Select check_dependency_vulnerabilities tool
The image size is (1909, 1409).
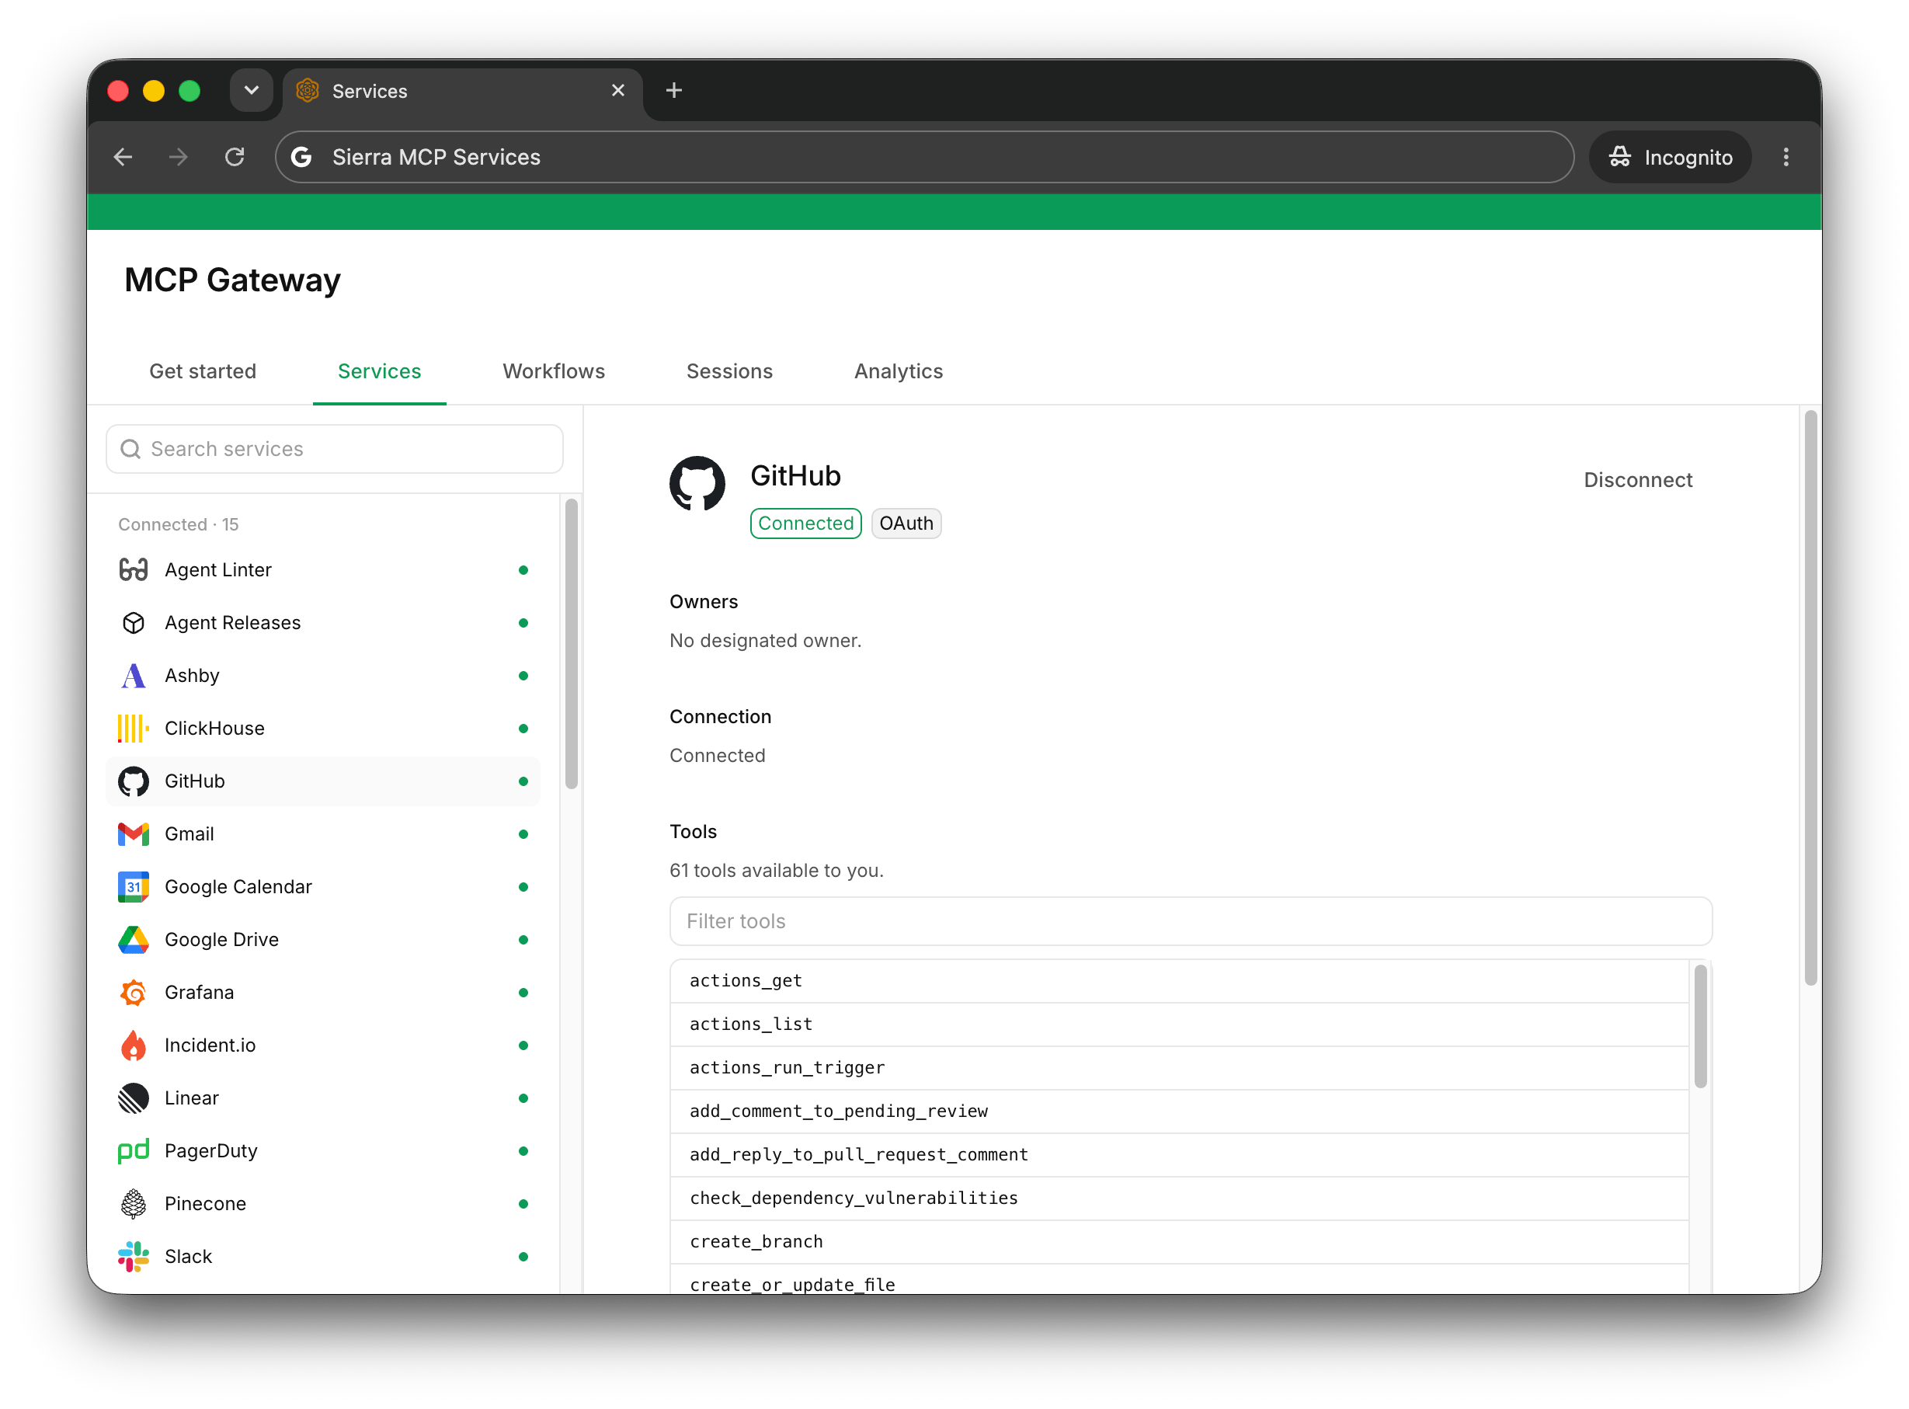1179,1199
